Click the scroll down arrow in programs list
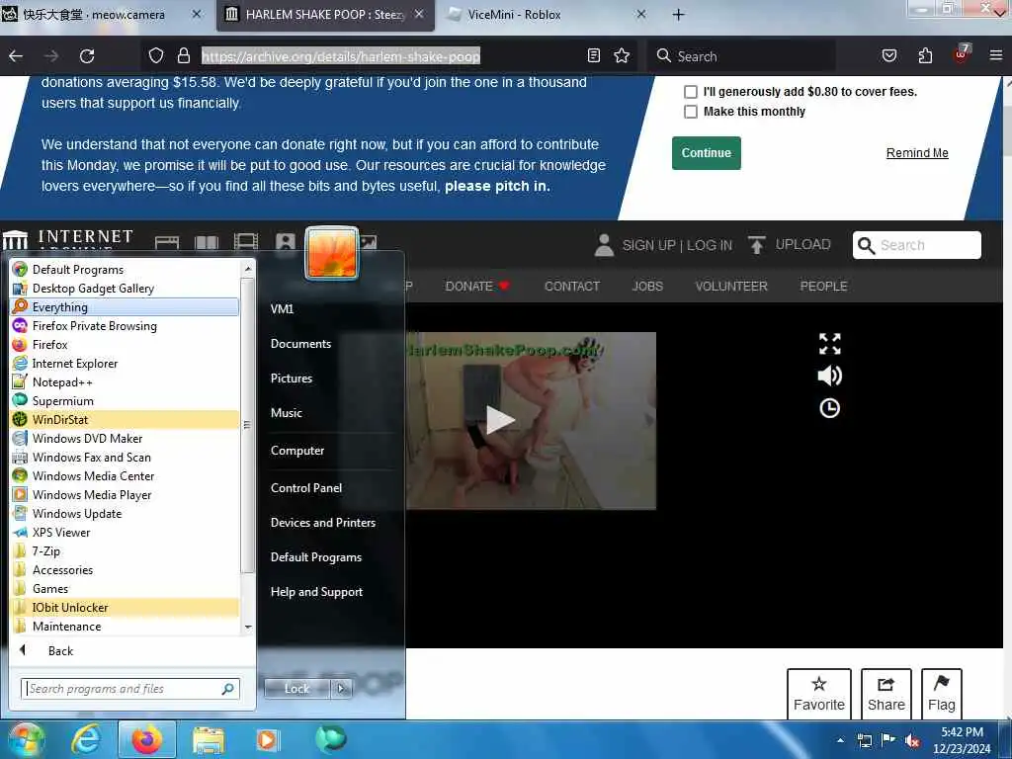This screenshot has width=1012, height=759. coord(247,628)
